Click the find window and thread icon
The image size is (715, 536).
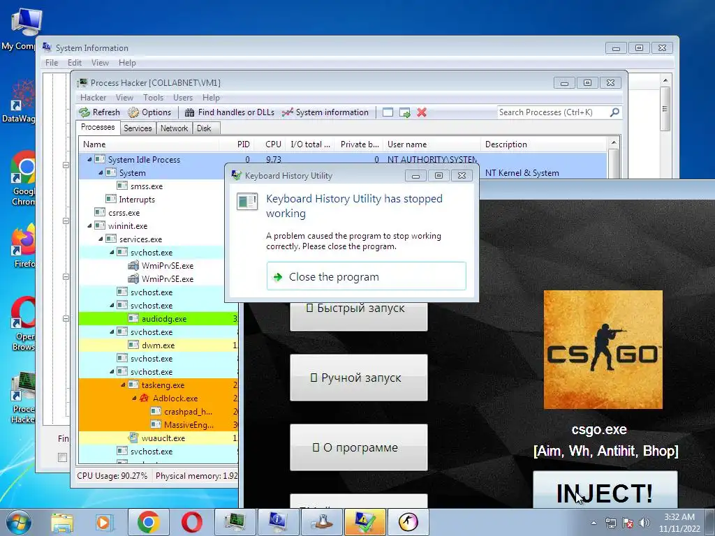click(x=404, y=112)
